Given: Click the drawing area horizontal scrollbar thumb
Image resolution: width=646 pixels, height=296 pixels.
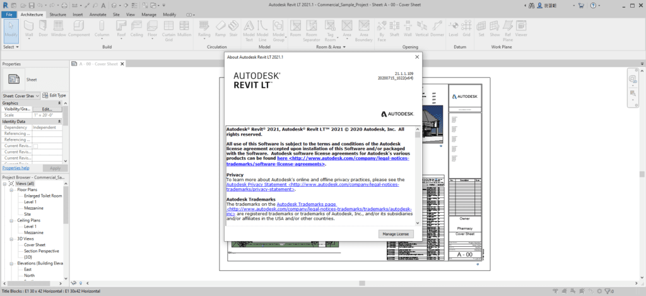Looking at the screenshot, I should 362,283.
